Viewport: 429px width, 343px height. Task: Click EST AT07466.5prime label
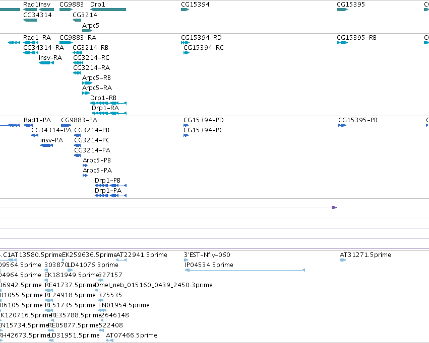[x=132, y=335]
